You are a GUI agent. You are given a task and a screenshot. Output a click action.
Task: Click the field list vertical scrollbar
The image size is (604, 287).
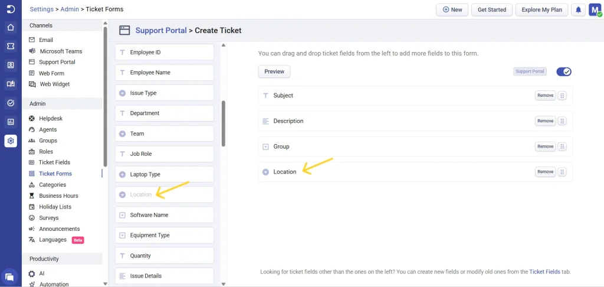224,123
